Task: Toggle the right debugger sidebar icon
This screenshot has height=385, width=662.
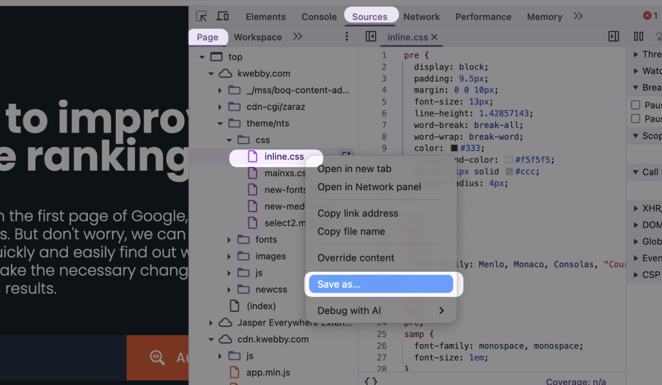Action: point(613,37)
